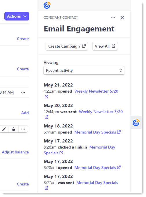
Task: Click external link icon under the 4:22am opened entry
Action: tap(47, 97)
